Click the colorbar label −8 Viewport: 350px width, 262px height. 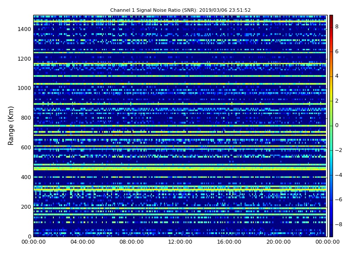(339, 224)
